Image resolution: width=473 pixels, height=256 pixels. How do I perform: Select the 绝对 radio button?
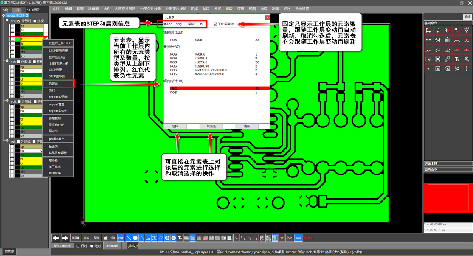pyautogui.click(x=92, y=246)
